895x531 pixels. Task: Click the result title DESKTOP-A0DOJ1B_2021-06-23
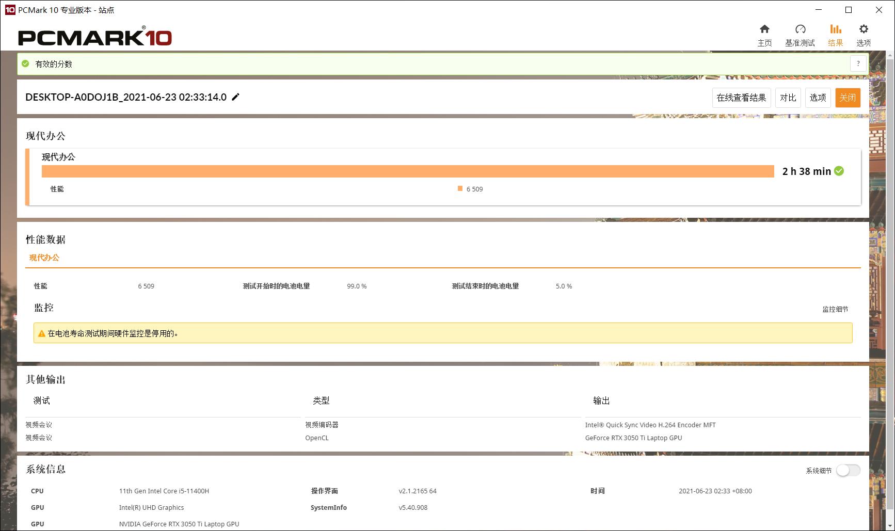[124, 96]
